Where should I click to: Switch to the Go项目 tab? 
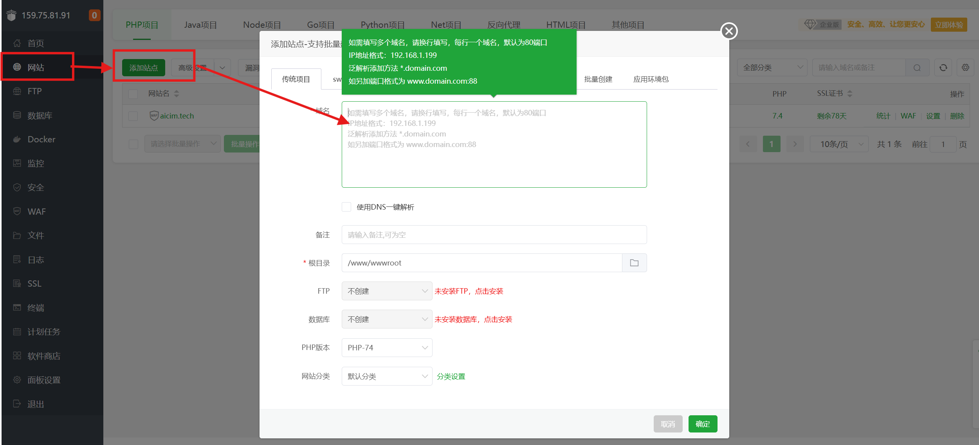point(321,25)
